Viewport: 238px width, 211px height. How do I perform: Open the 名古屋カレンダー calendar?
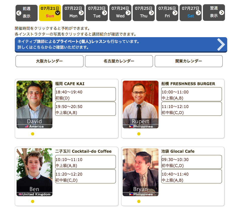(119, 61)
